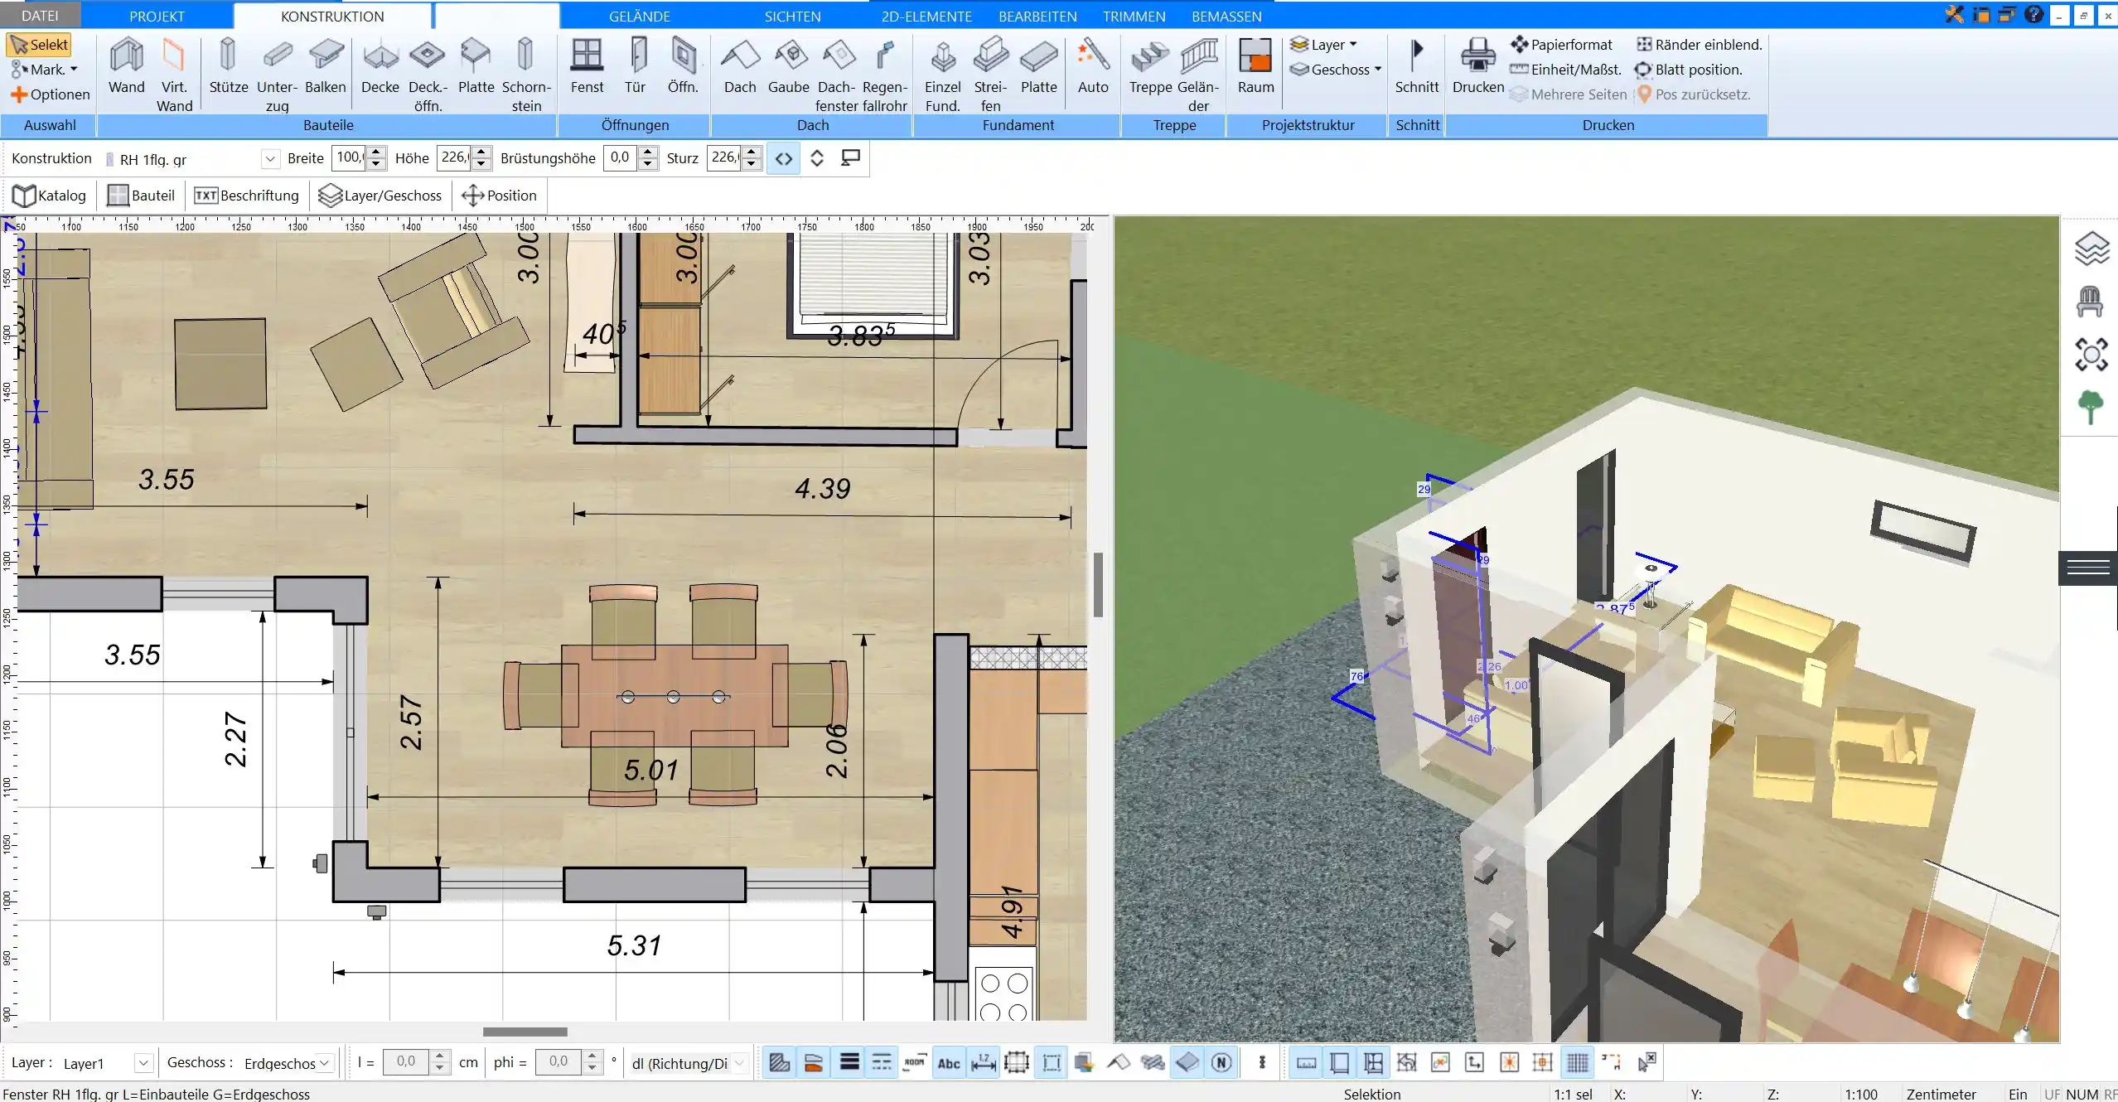This screenshot has width=2118, height=1102.
Task: Open furniture catalog chair icon in sidebar
Action: click(2090, 302)
